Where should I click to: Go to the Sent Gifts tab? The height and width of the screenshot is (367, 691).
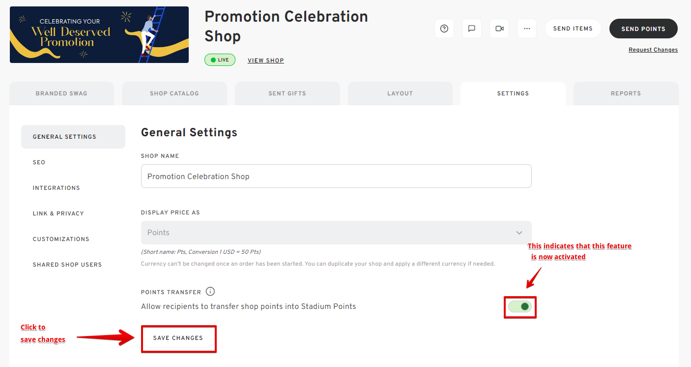pyautogui.click(x=288, y=93)
